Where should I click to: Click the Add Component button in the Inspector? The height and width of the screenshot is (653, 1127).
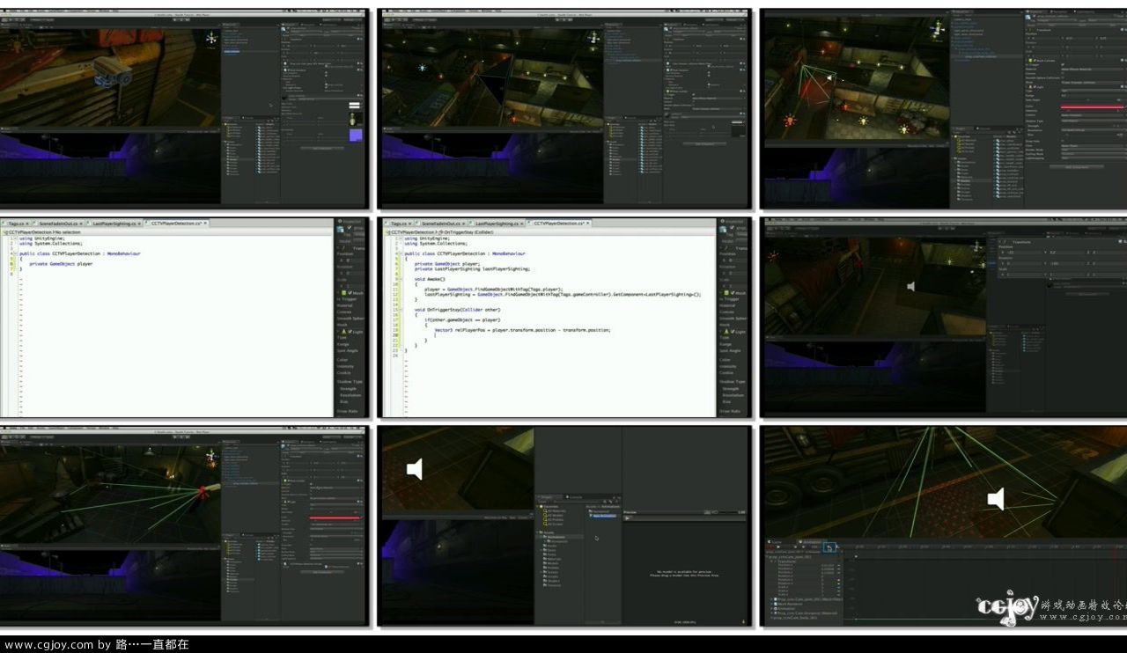1079,166
